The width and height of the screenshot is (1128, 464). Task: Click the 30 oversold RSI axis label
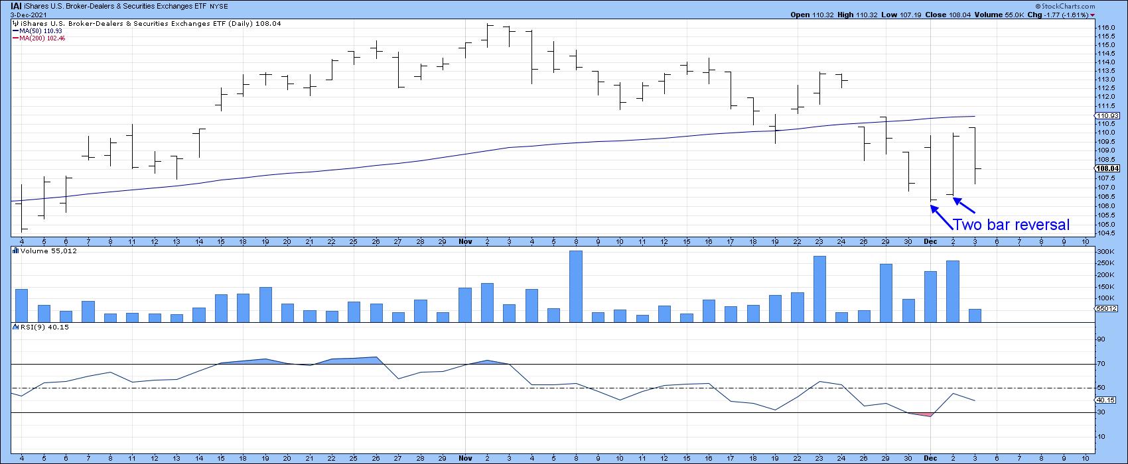[x=1102, y=412]
